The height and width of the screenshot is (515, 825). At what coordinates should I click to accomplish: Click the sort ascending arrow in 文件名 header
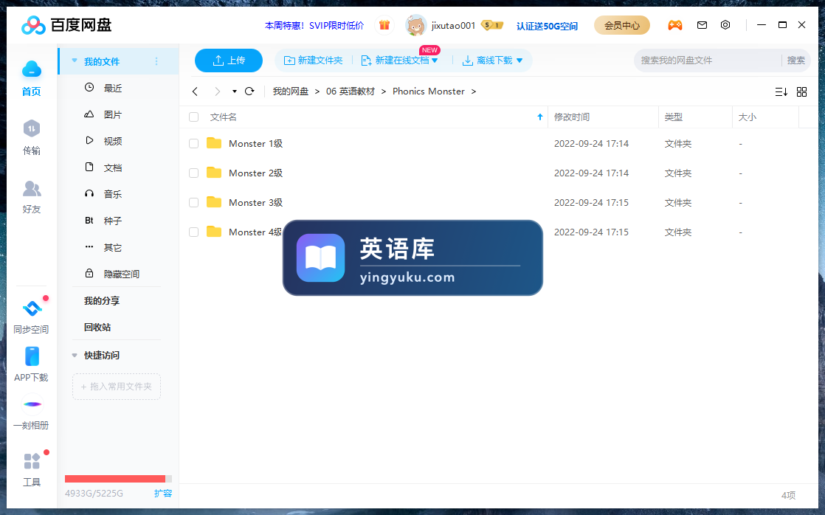[540, 117]
